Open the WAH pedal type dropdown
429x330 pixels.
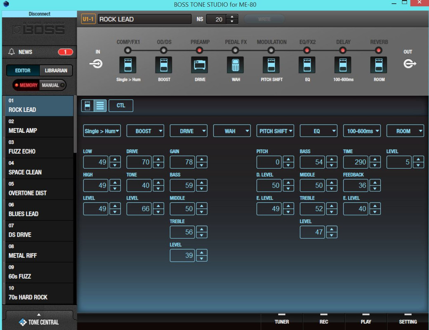coord(232,131)
